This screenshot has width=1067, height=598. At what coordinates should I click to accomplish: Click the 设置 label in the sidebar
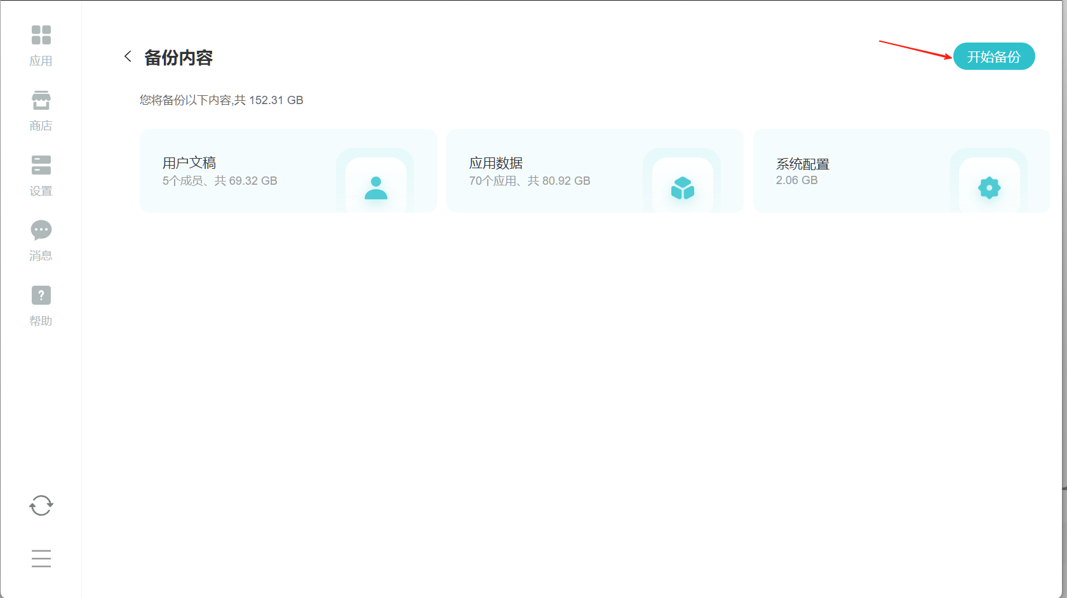pyautogui.click(x=41, y=191)
